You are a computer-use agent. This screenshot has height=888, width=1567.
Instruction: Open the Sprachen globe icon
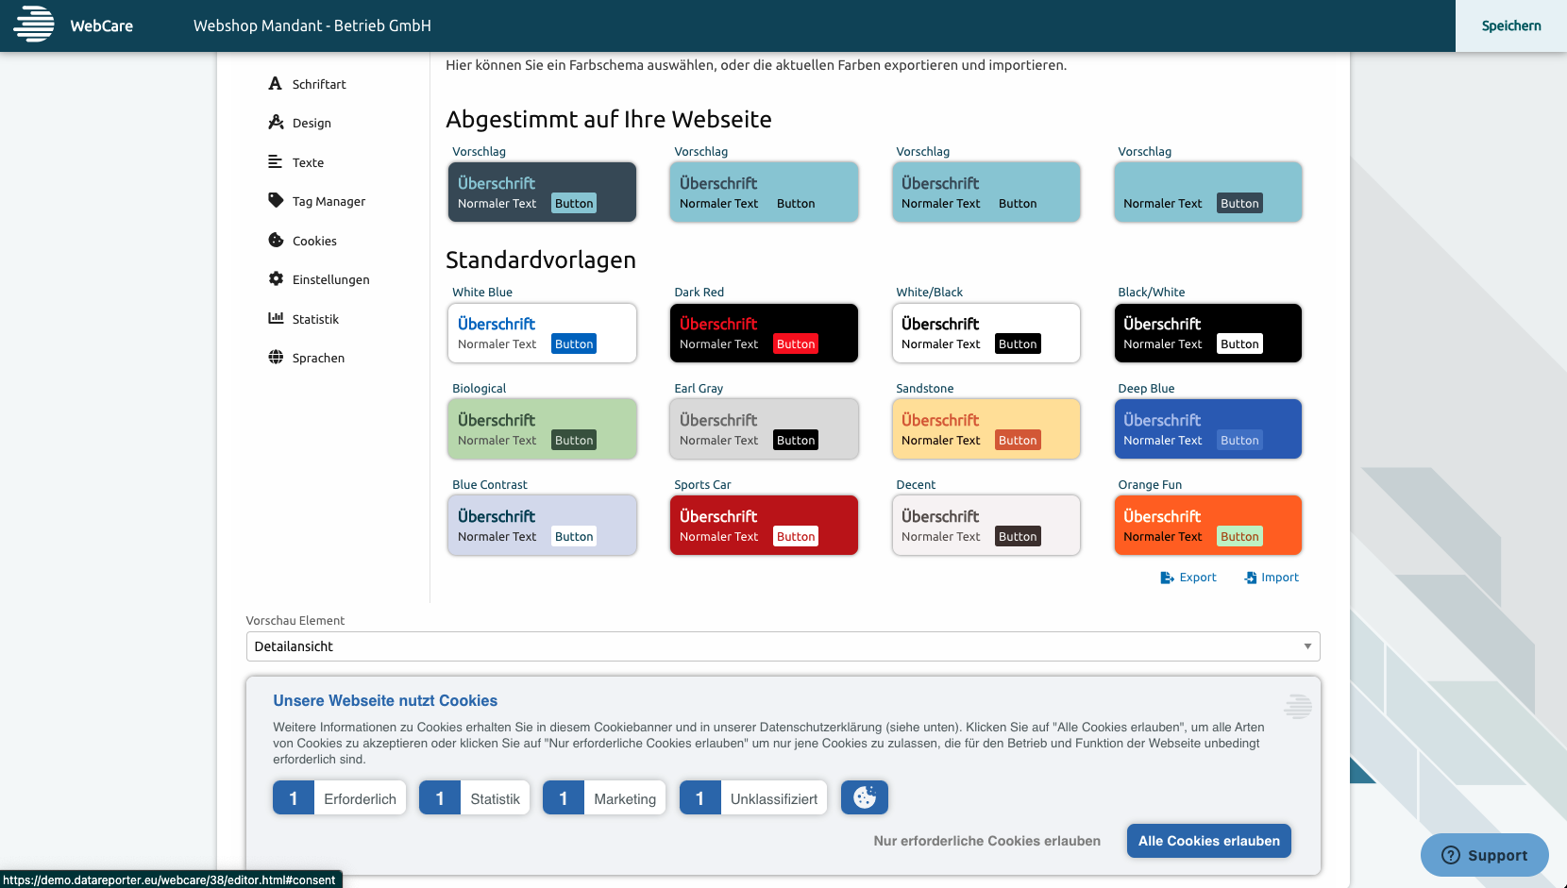click(276, 358)
